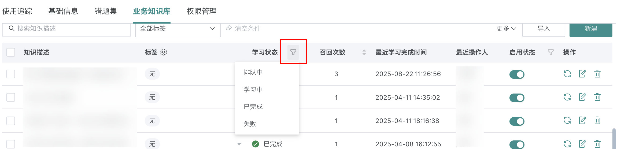
Task: Focus the 搜索知识描述 search field
Action: pyautogui.click(x=70, y=29)
